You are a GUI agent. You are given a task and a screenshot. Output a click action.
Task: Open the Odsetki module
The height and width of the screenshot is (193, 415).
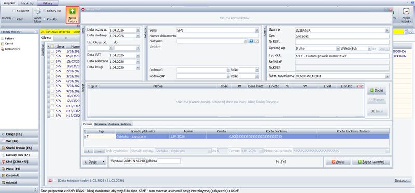(19, 182)
